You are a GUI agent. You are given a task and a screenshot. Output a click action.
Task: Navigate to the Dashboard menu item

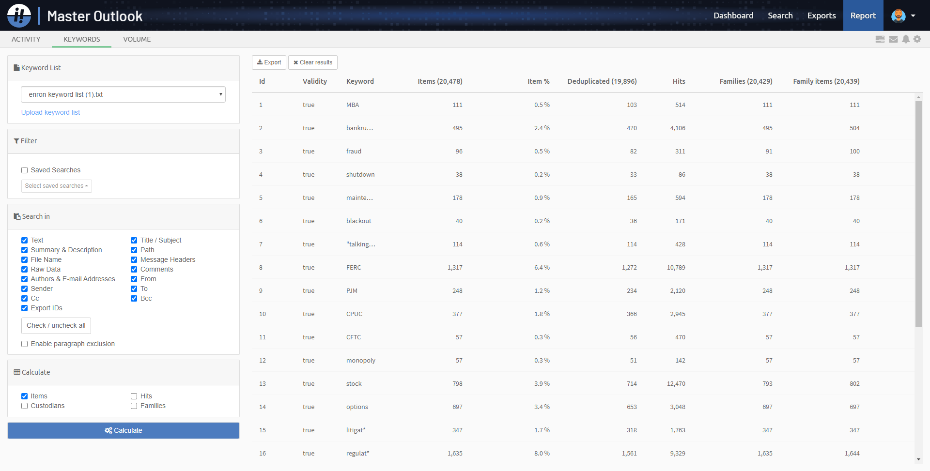[x=733, y=15]
